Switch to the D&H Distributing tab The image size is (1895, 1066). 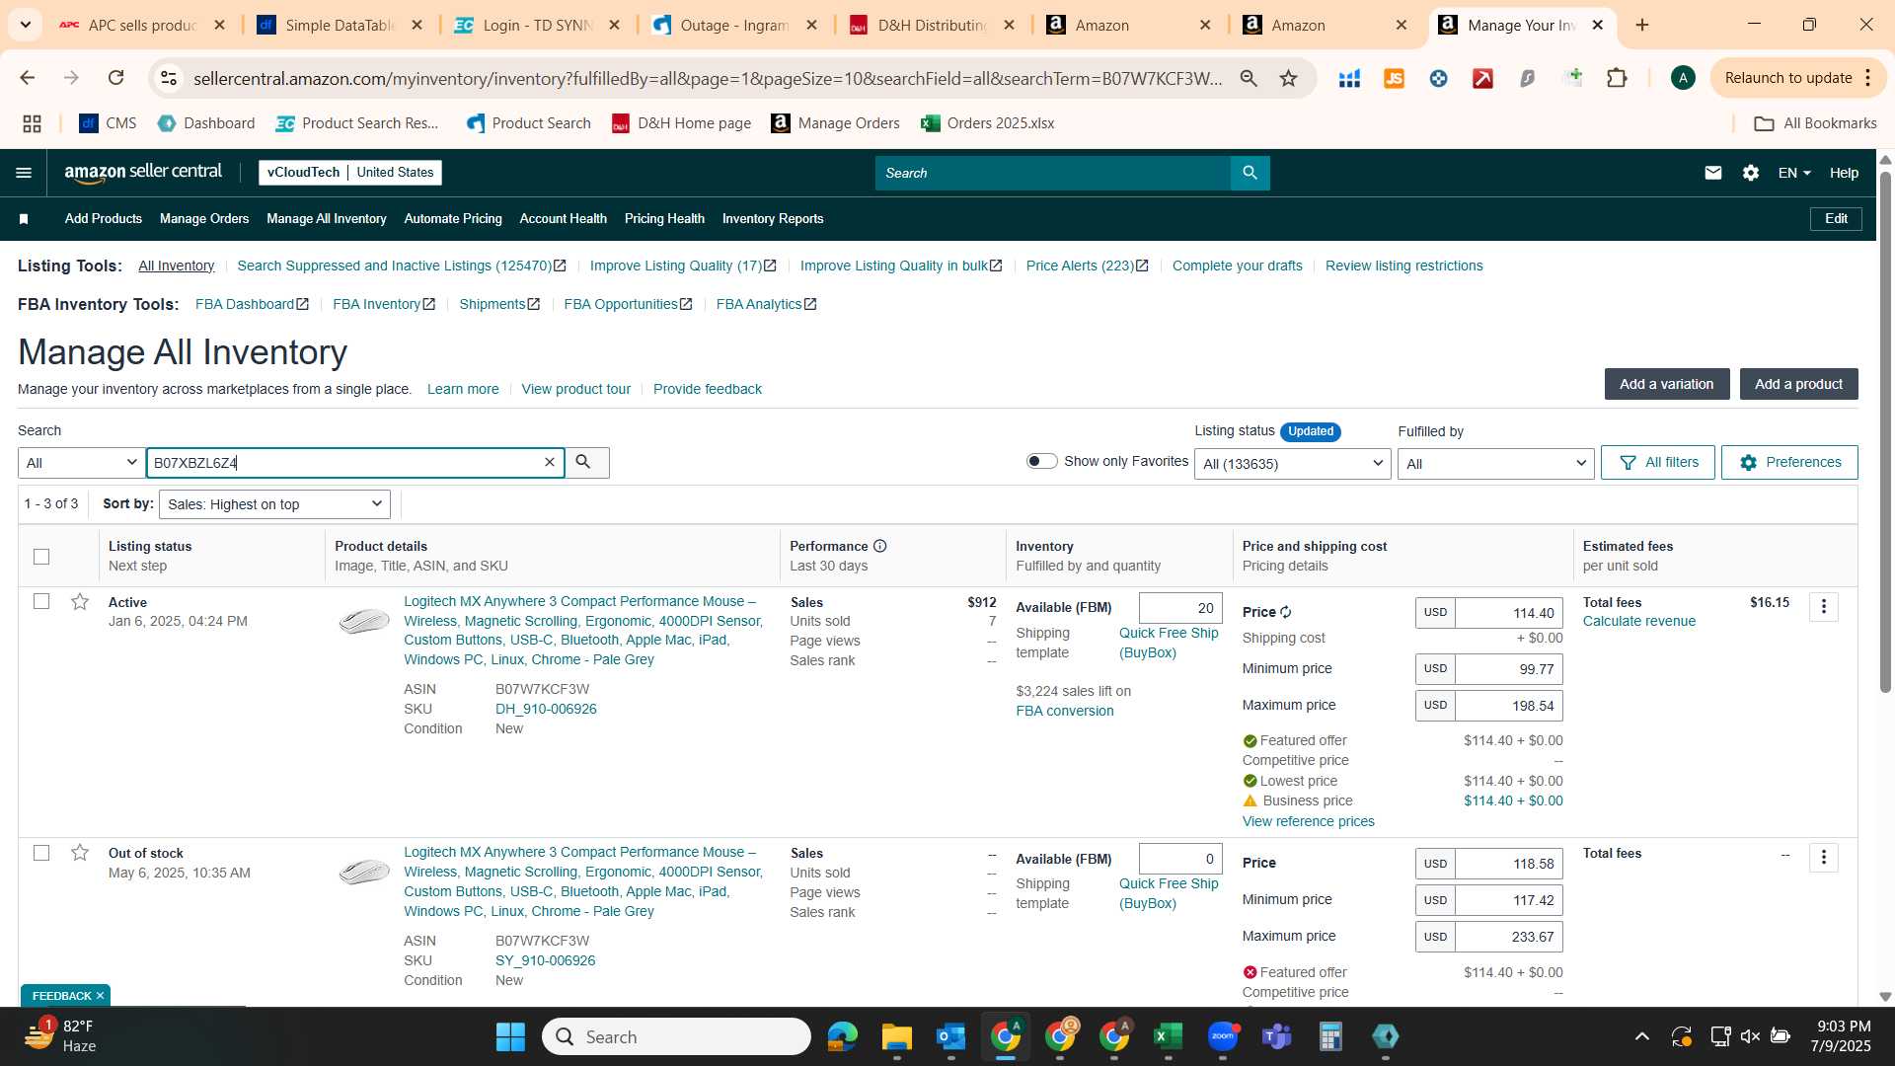[x=932, y=25]
